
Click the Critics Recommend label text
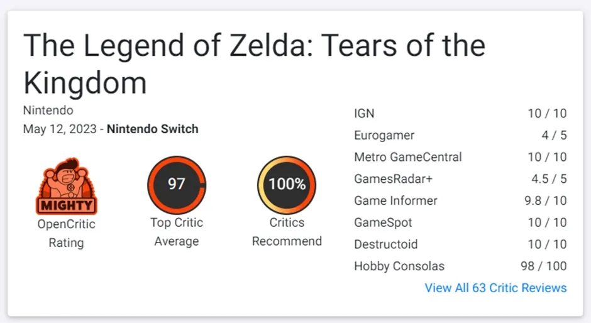click(x=287, y=232)
